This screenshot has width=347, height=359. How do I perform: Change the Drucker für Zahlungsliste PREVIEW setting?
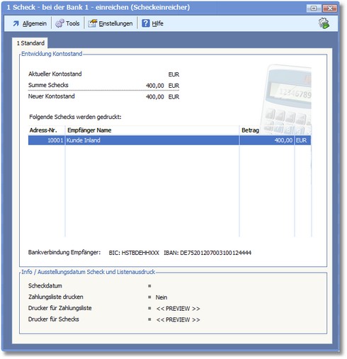[178, 309]
